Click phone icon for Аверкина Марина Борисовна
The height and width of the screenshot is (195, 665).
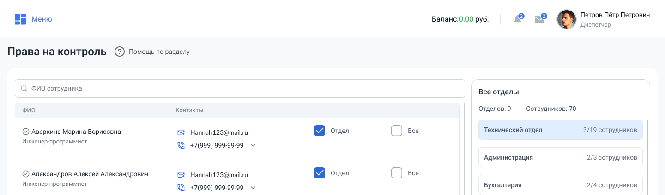[x=181, y=145]
